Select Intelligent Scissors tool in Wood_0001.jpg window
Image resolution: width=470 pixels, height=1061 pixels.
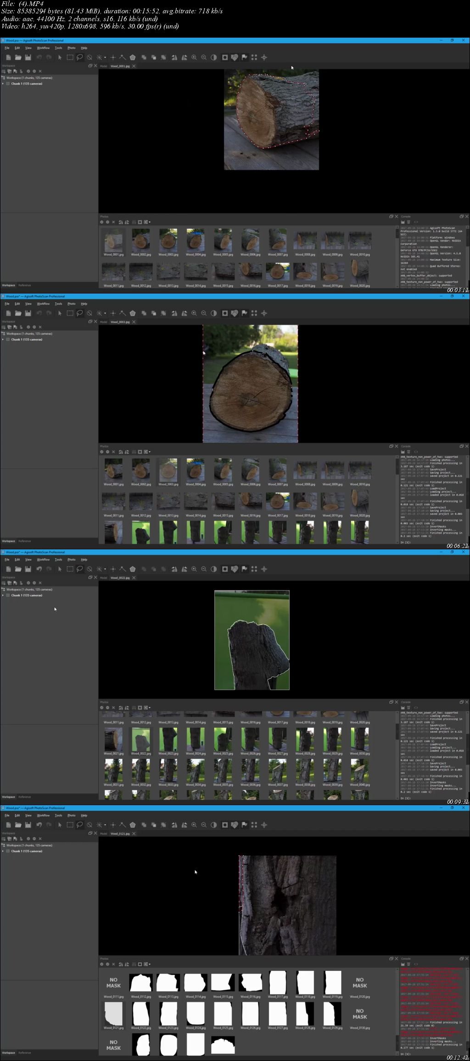[x=80, y=57]
